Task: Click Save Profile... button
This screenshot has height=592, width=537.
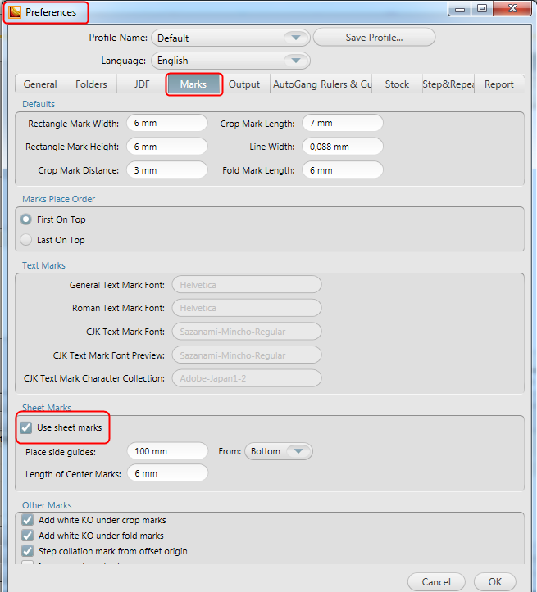Action: pos(374,38)
